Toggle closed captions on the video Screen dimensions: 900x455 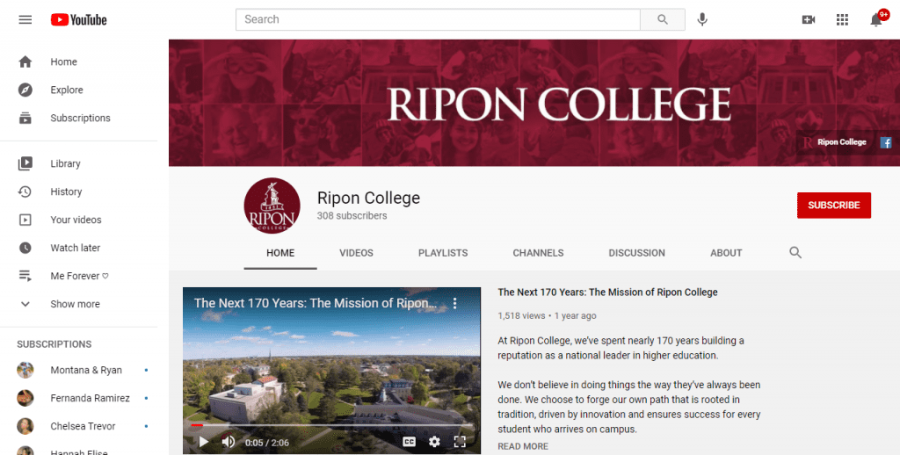click(x=410, y=441)
